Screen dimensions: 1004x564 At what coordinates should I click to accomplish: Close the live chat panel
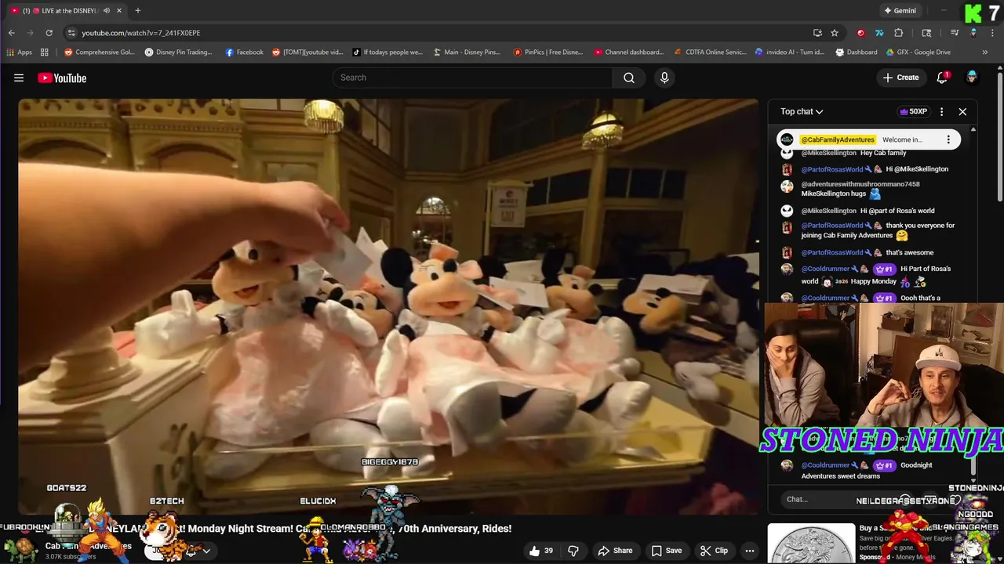[x=962, y=111]
